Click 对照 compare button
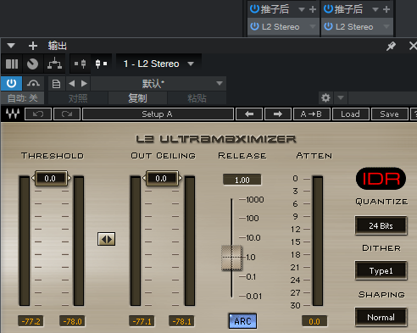Image resolution: width=417 pixels, height=333 pixels. click(78, 98)
